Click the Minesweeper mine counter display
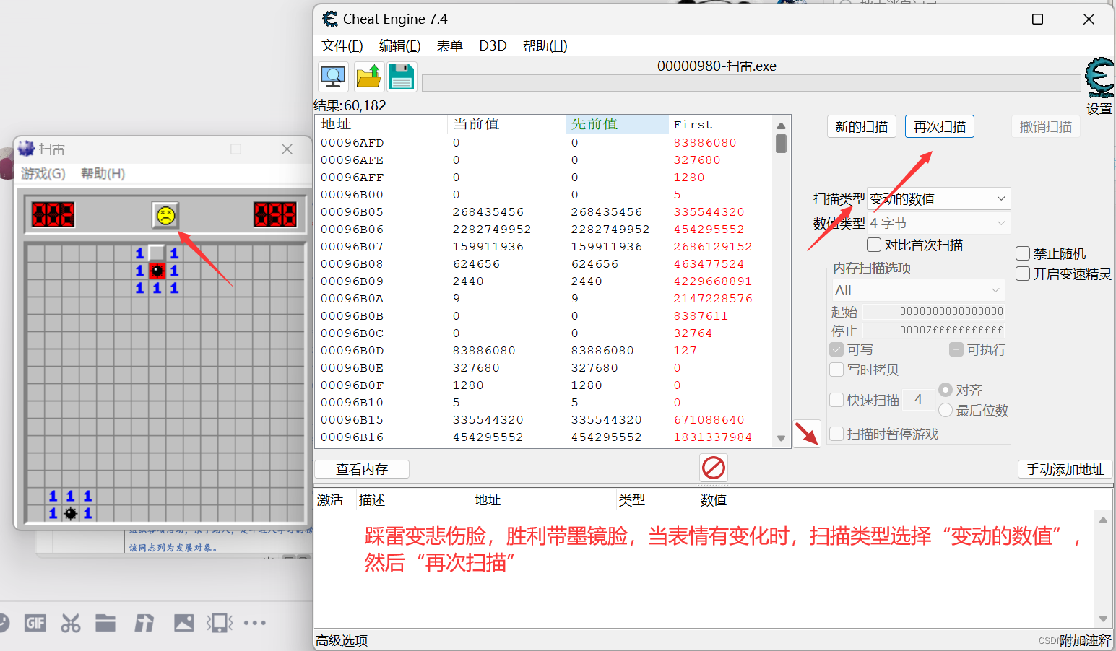The width and height of the screenshot is (1116, 651). tap(53, 215)
